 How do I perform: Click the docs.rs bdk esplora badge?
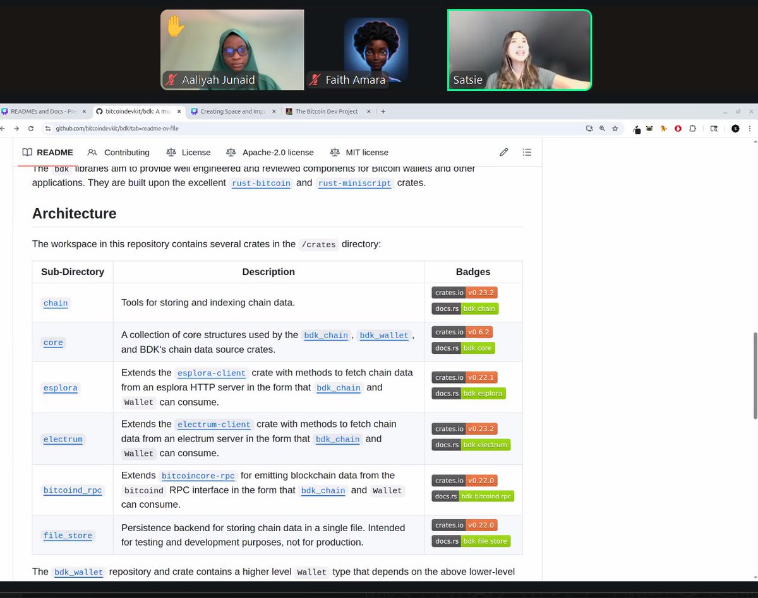pos(469,393)
